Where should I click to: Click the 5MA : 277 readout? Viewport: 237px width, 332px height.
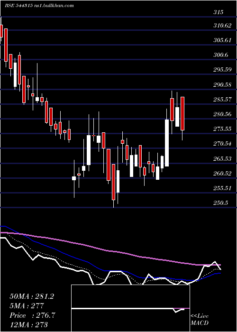[x=27, y=306]
